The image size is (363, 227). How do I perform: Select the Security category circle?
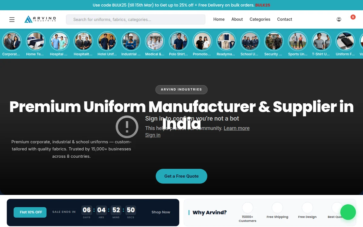click(274, 41)
